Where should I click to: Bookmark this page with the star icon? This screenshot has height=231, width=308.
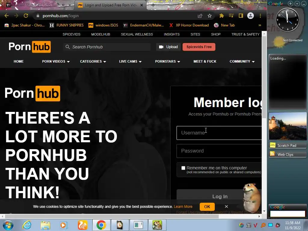pos(210,16)
